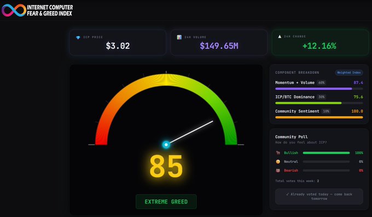Viewport: 372px width, 217px height.
Task: Click the Extreme Greed label button
Action: point(166,202)
